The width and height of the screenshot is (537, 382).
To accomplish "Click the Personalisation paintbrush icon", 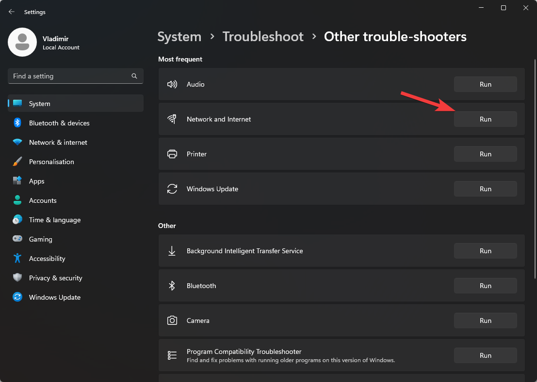I will pyautogui.click(x=17, y=162).
